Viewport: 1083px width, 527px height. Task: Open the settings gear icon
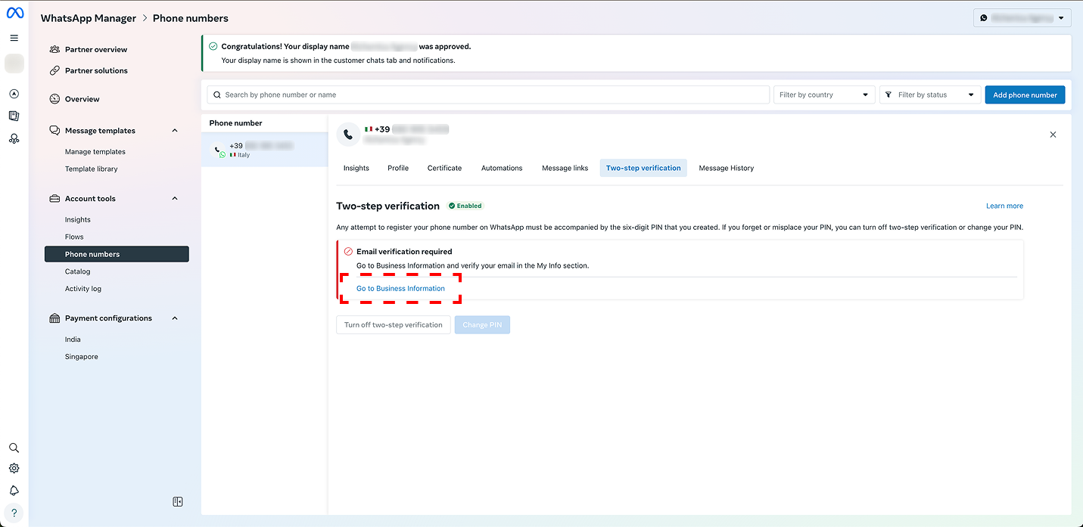coord(14,469)
